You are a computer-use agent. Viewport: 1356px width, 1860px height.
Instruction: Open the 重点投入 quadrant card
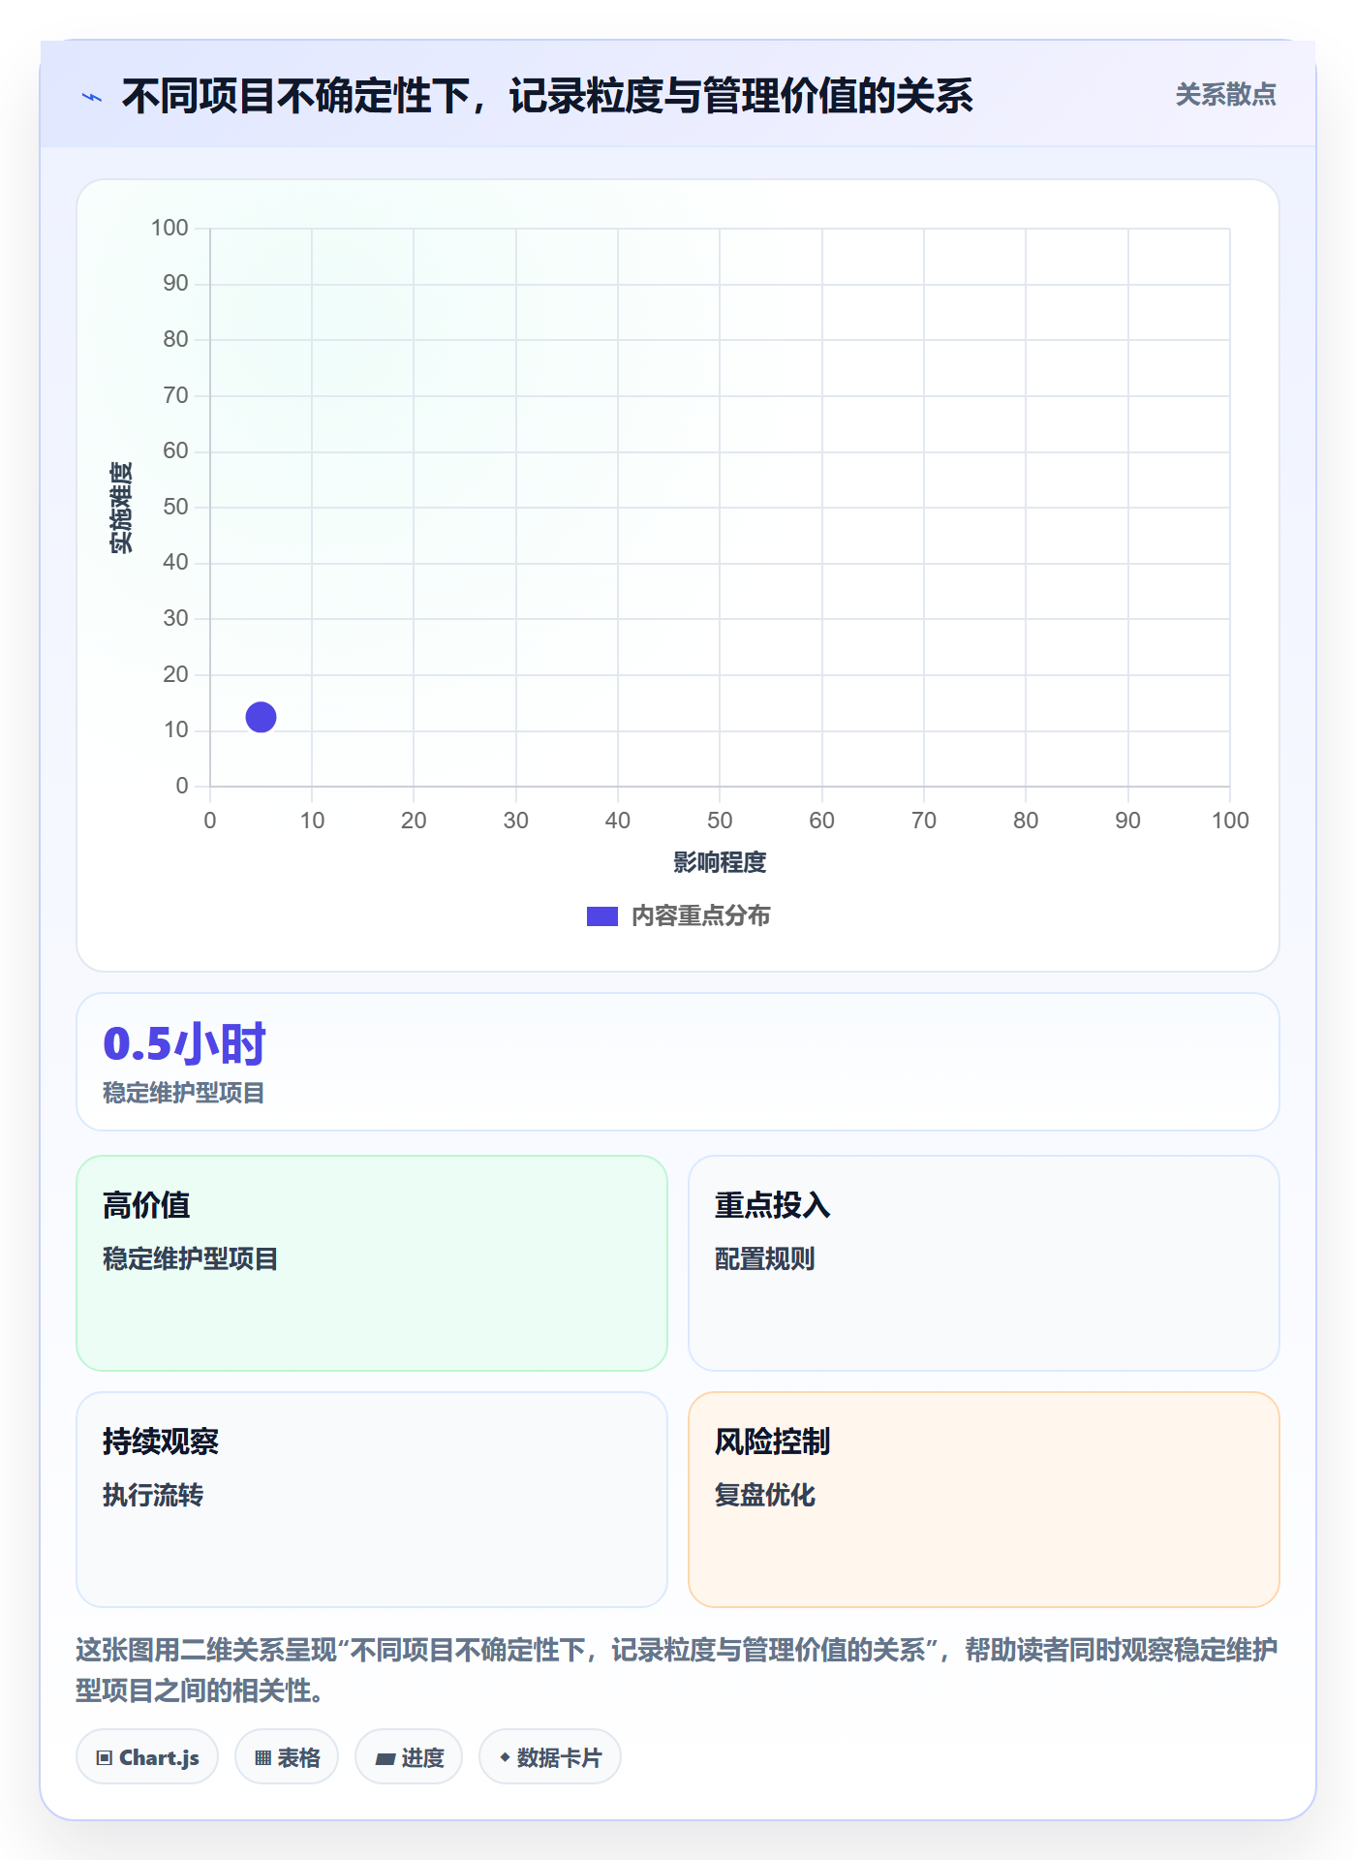coord(984,1263)
